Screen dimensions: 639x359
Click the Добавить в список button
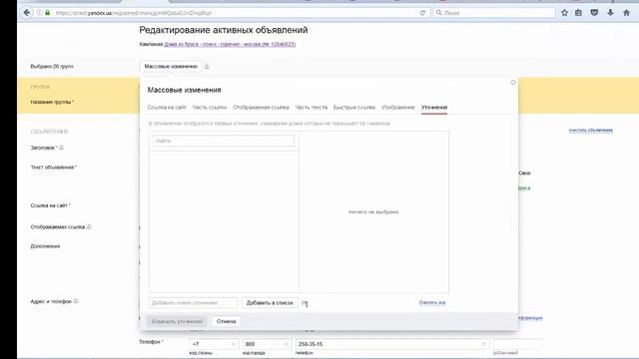coord(270,303)
